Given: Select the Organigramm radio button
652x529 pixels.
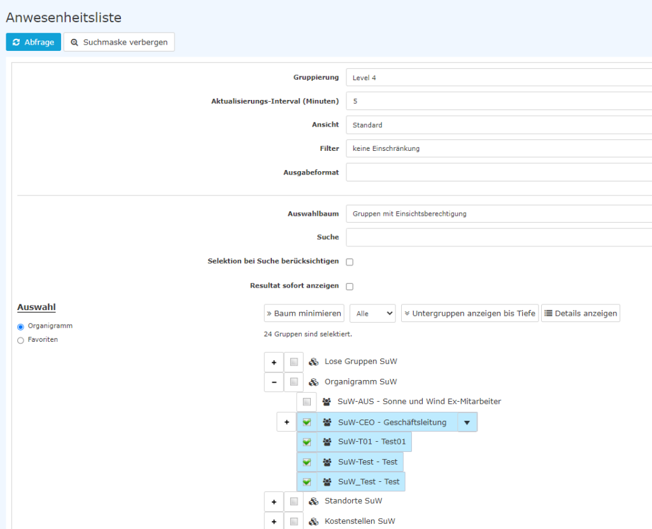Looking at the screenshot, I should click(x=20, y=327).
